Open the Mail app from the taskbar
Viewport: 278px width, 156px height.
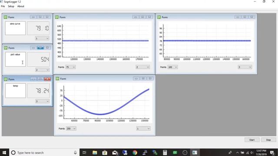tap(115, 153)
